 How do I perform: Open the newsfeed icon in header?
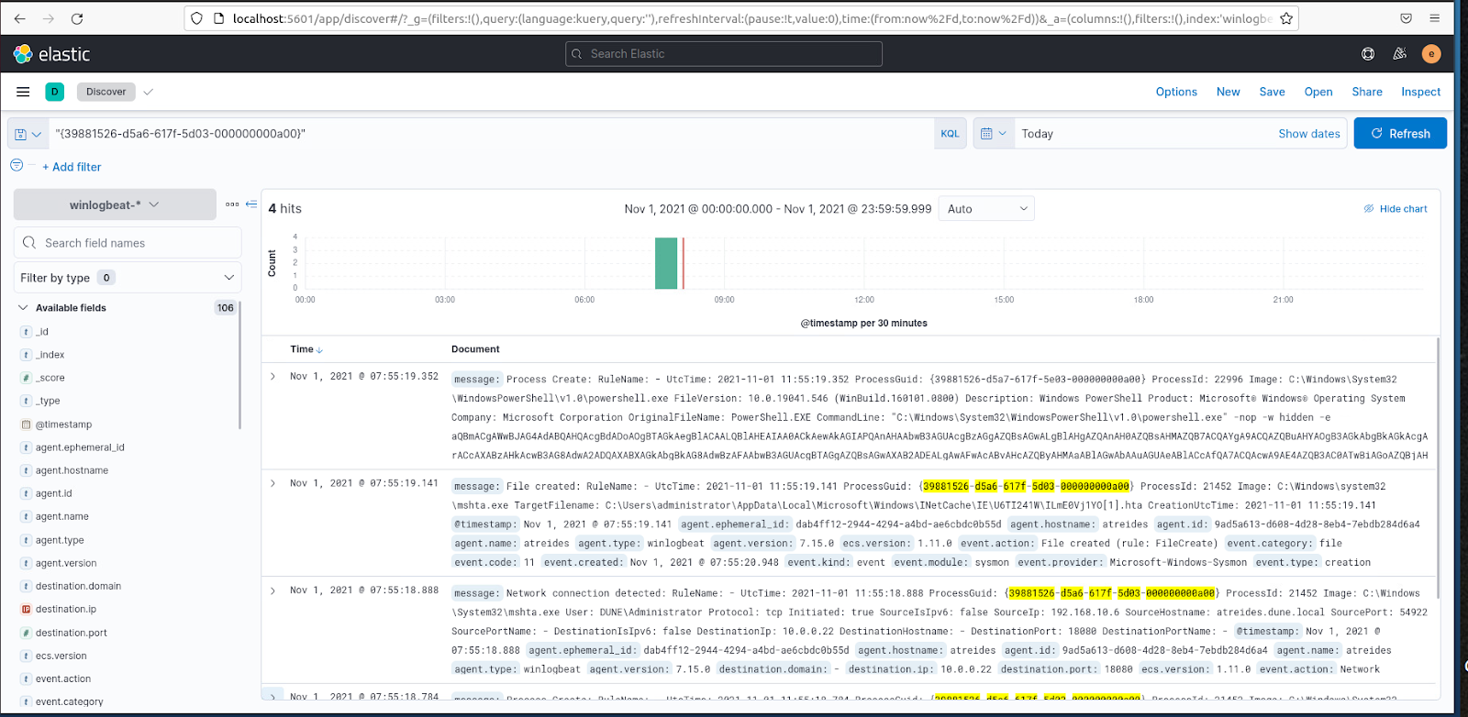pos(1399,54)
